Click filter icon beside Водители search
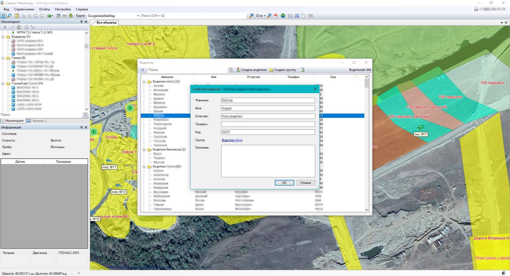This screenshot has width=510, height=276. pos(231,70)
